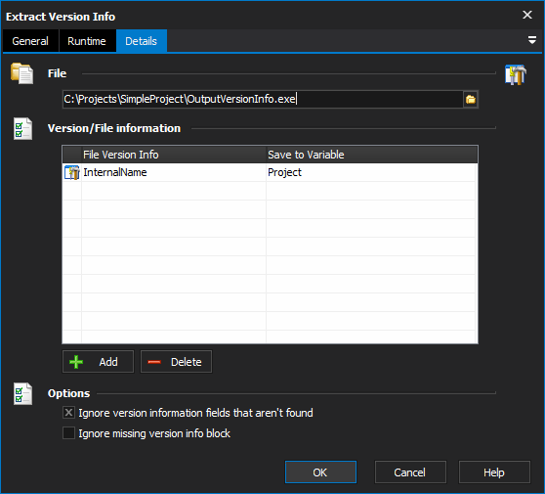Click the Options section checklist icon
The width and height of the screenshot is (545, 494).
pyautogui.click(x=22, y=394)
